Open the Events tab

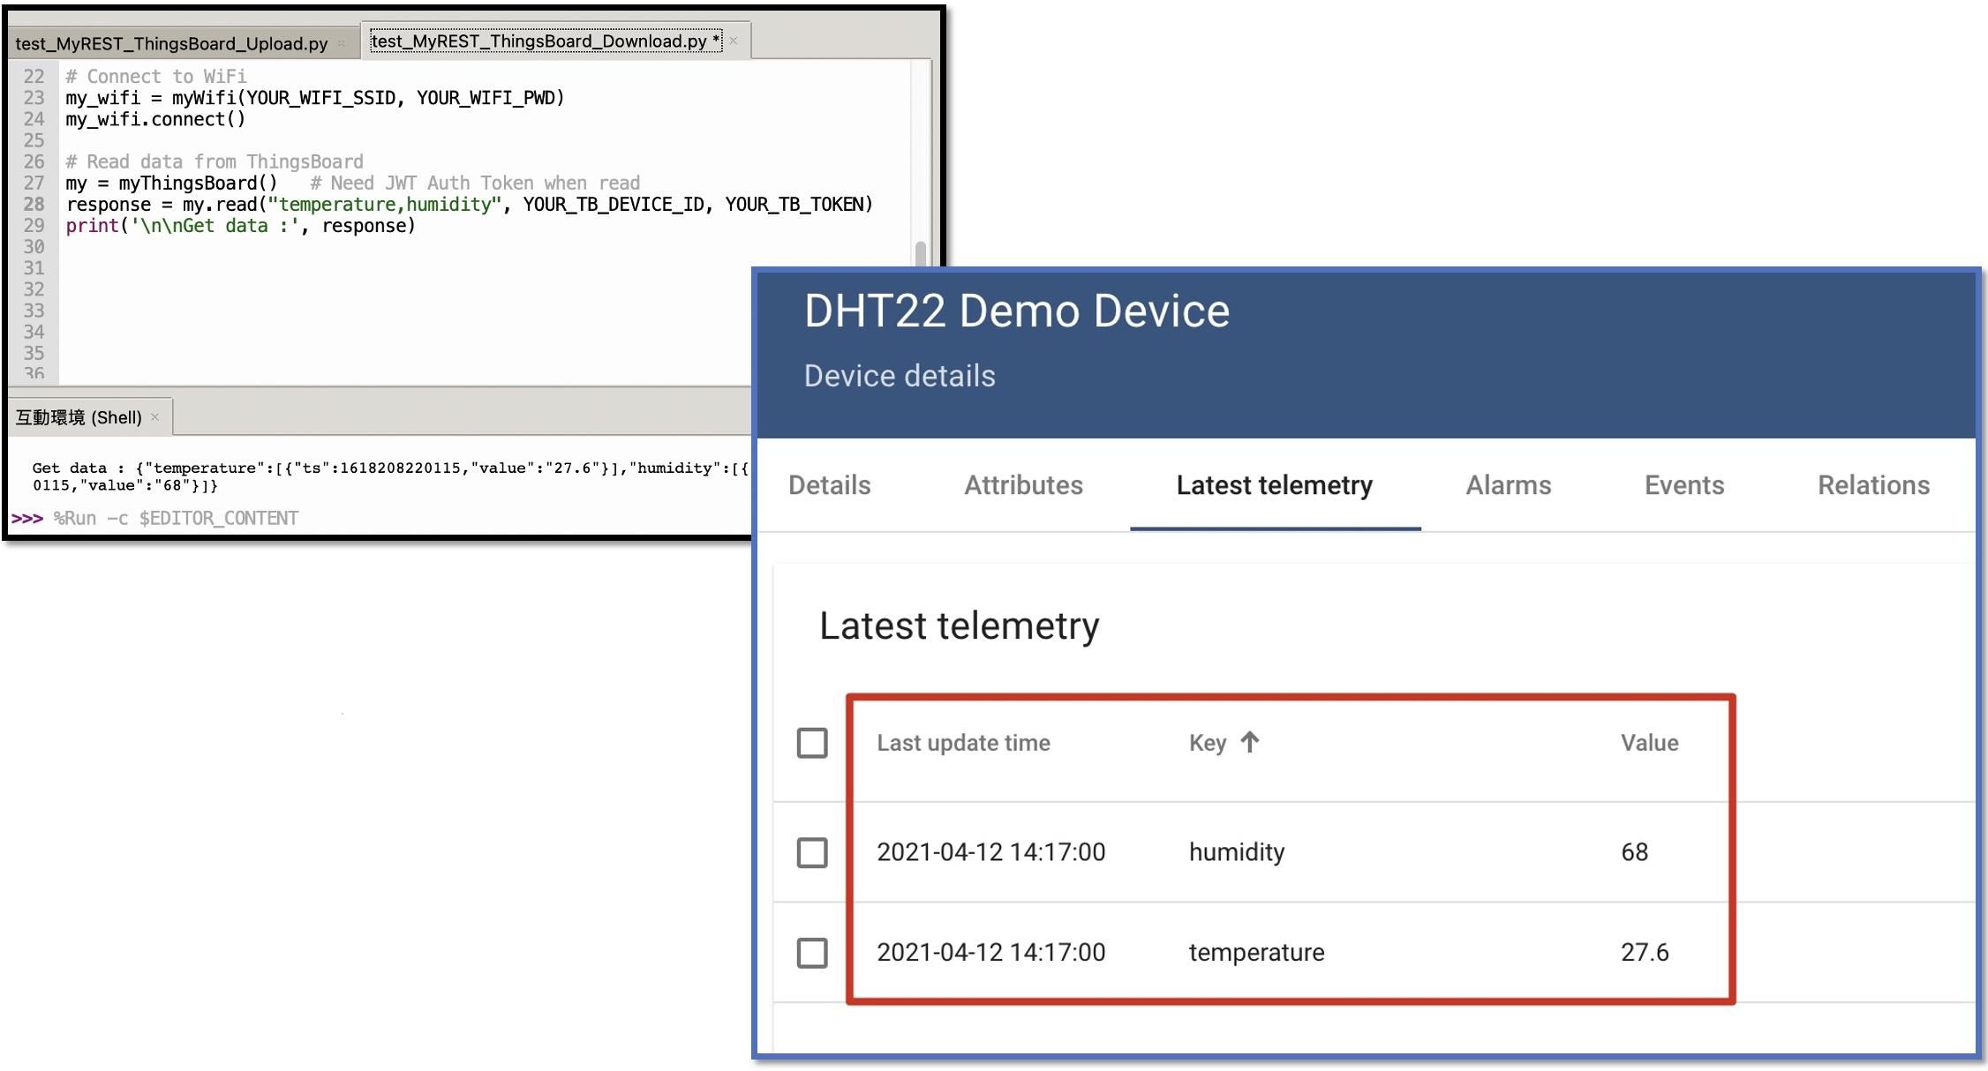pos(1683,484)
